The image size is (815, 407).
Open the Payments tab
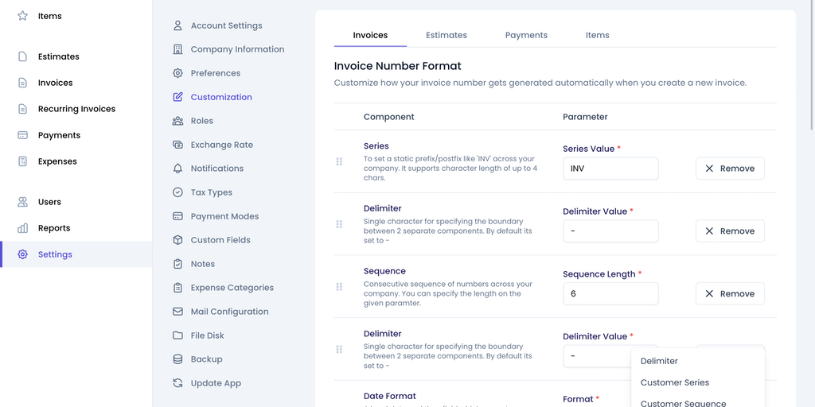click(x=526, y=35)
